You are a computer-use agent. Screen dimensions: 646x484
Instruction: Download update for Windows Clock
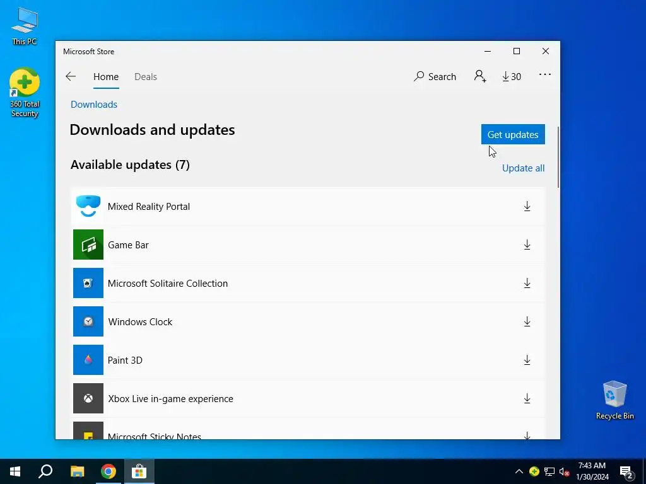click(x=527, y=321)
